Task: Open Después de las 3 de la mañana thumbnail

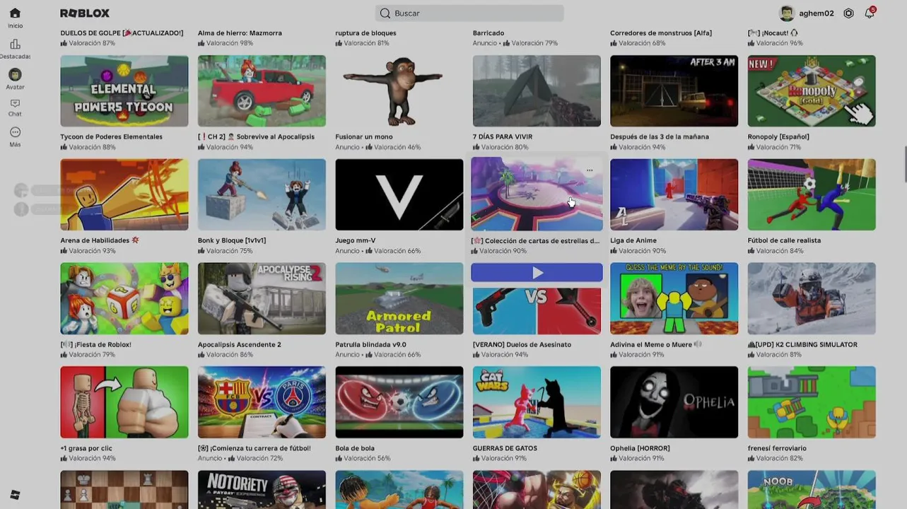Action: [674, 91]
